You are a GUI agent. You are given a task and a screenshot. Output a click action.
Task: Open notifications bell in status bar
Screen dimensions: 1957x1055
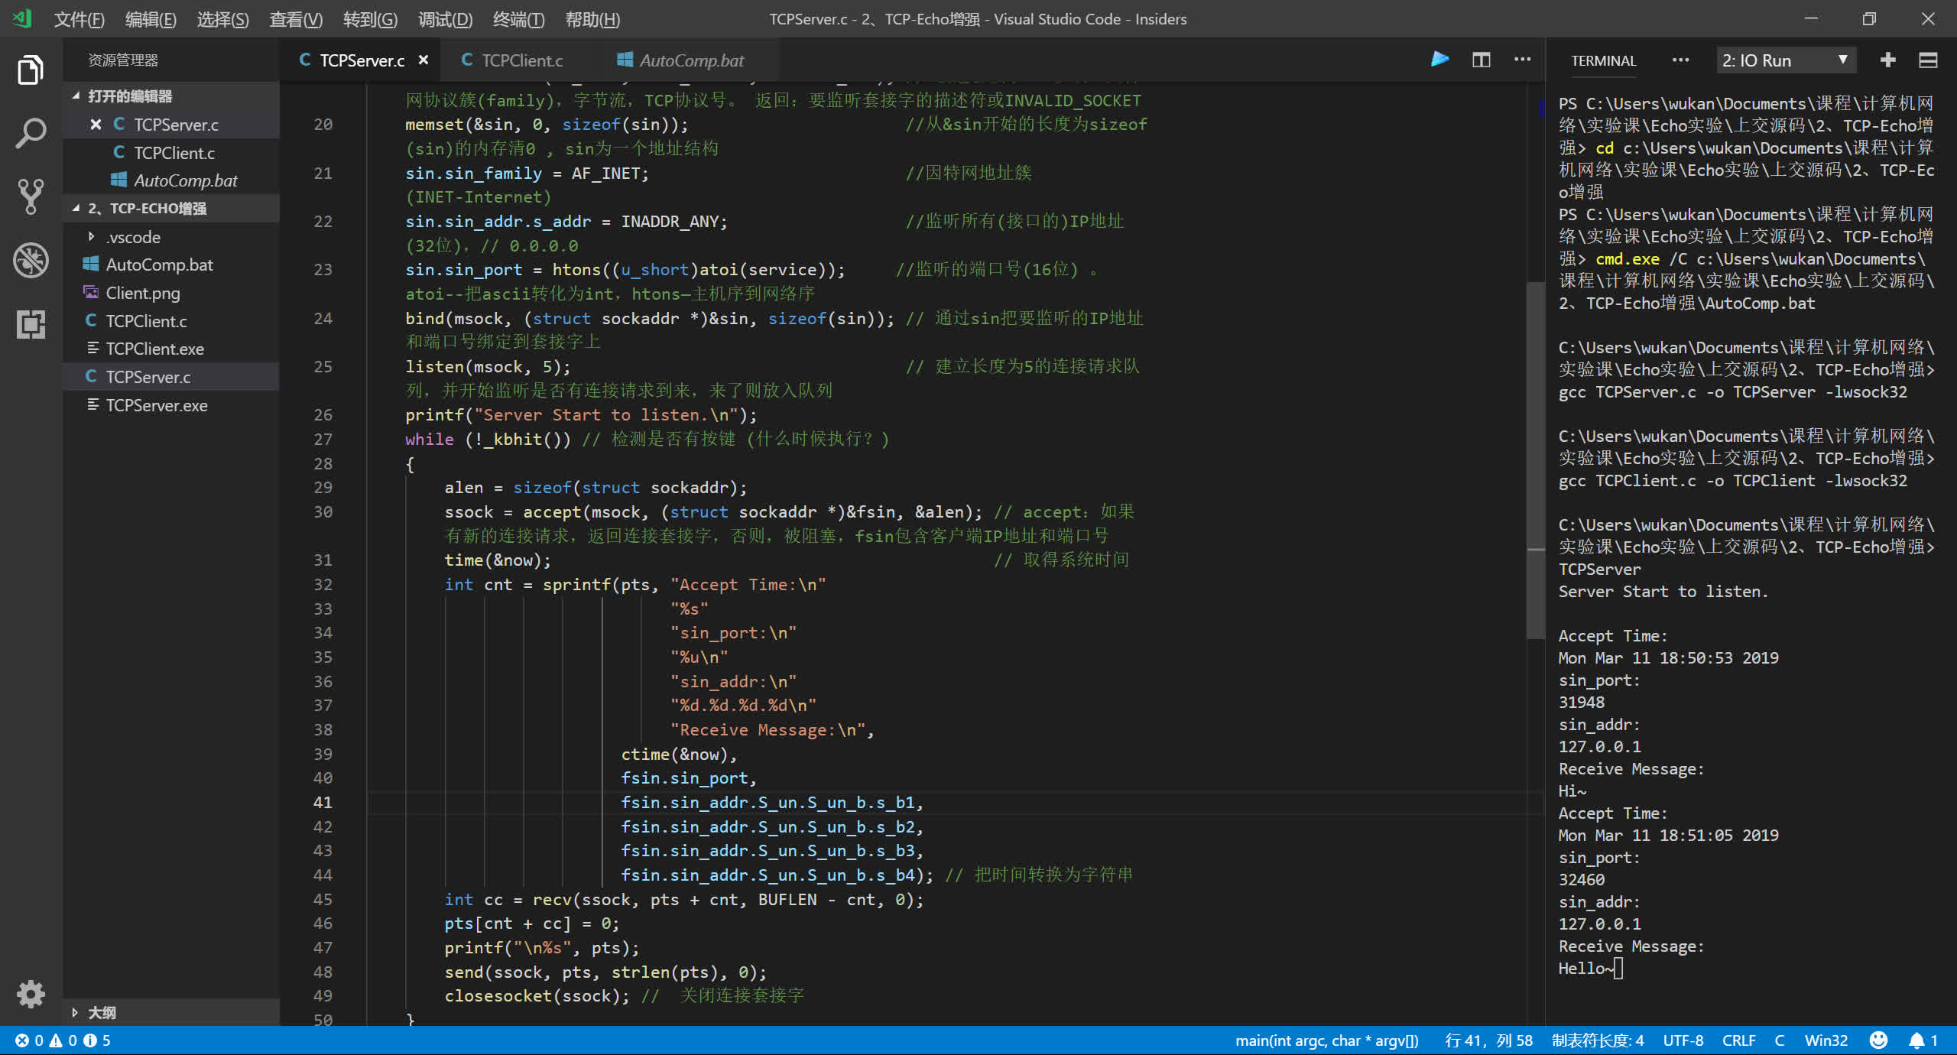(x=1916, y=1040)
